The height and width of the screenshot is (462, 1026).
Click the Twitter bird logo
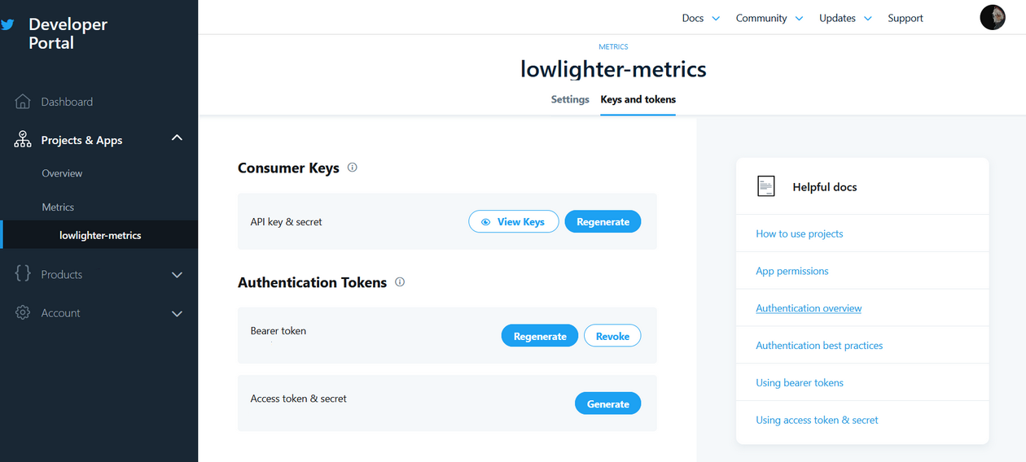(x=7, y=24)
